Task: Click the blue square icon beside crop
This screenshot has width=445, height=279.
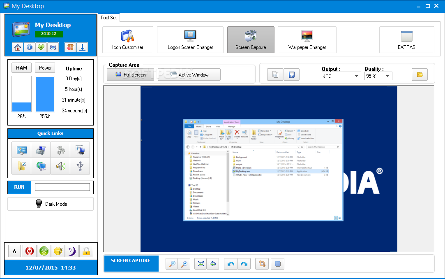Action: coord(277,264)
